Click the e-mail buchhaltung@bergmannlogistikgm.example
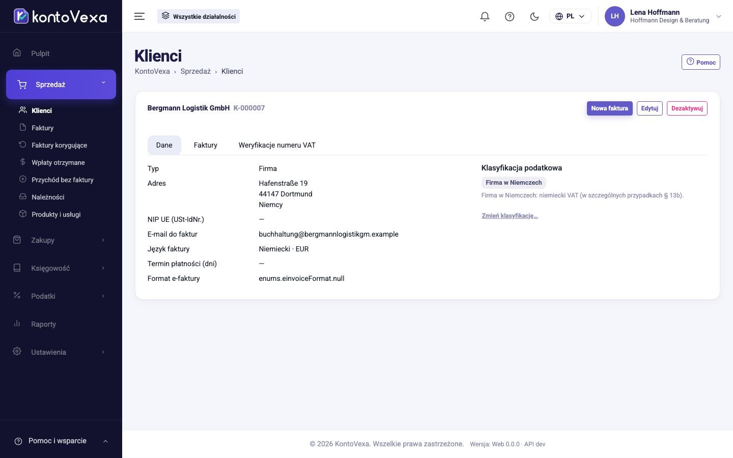This screenshot has height=458, width=733. (x=328, y=234)
